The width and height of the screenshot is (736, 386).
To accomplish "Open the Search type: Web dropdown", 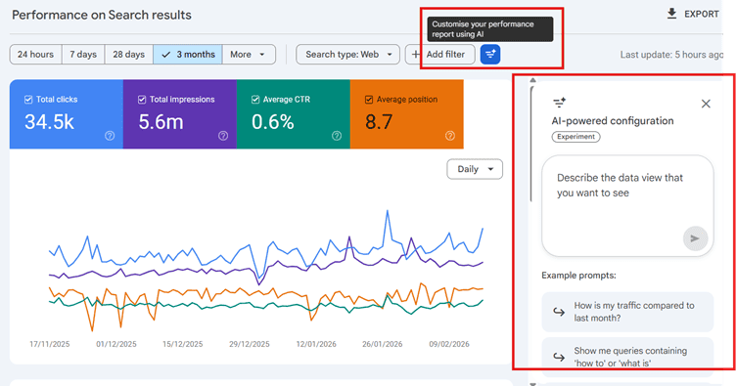I will click(x=347, y=55).
